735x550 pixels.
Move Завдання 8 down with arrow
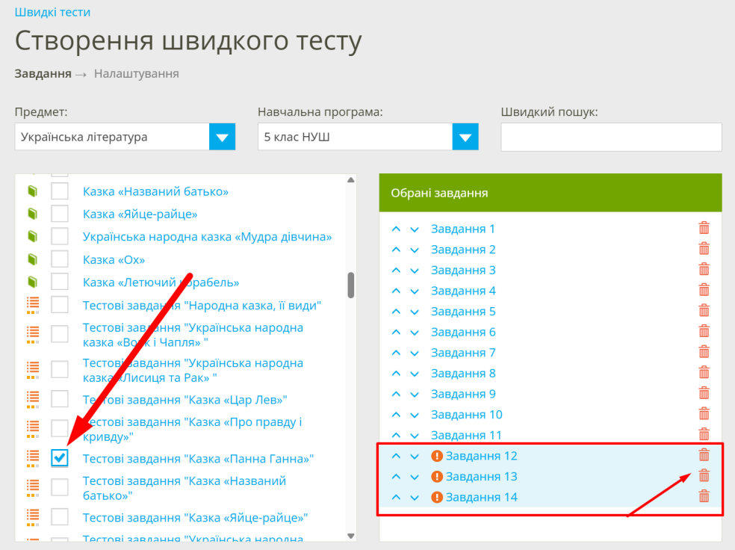click(415, 374)
